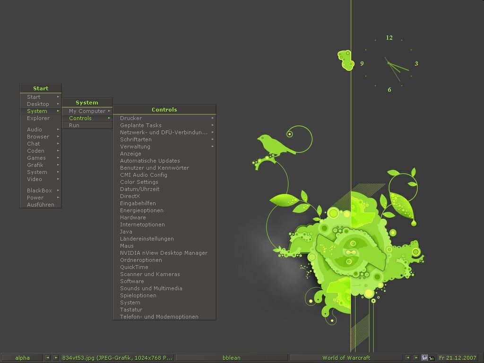Open Hardware in Controls menu
The width and height of the screenshot is (484, 363).
[164, 217]
